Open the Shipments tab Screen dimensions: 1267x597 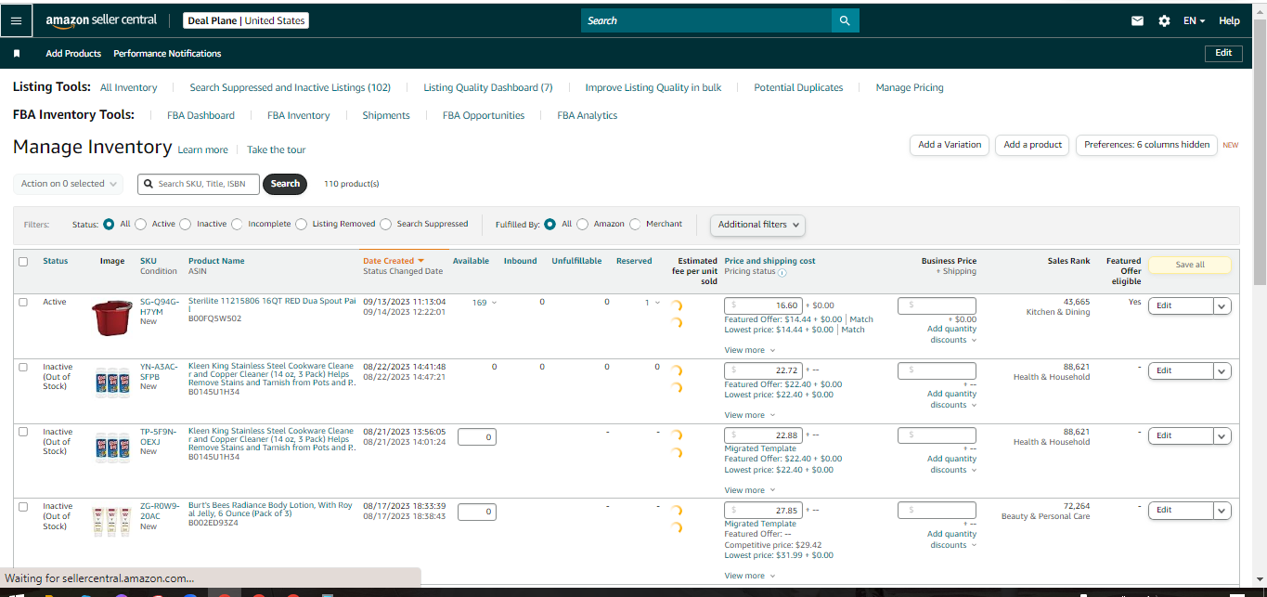386,115
